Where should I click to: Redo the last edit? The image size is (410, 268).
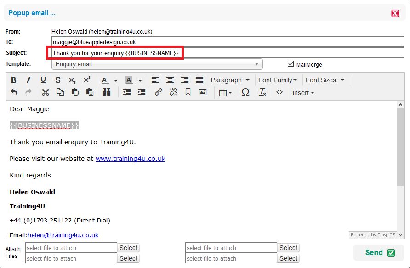coord(28,92)
